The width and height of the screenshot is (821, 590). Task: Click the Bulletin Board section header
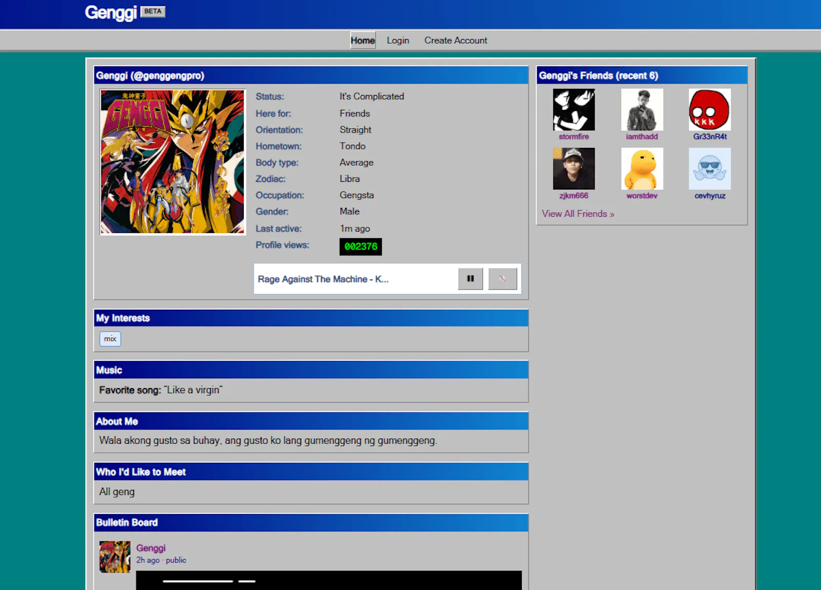coord(311,523)
